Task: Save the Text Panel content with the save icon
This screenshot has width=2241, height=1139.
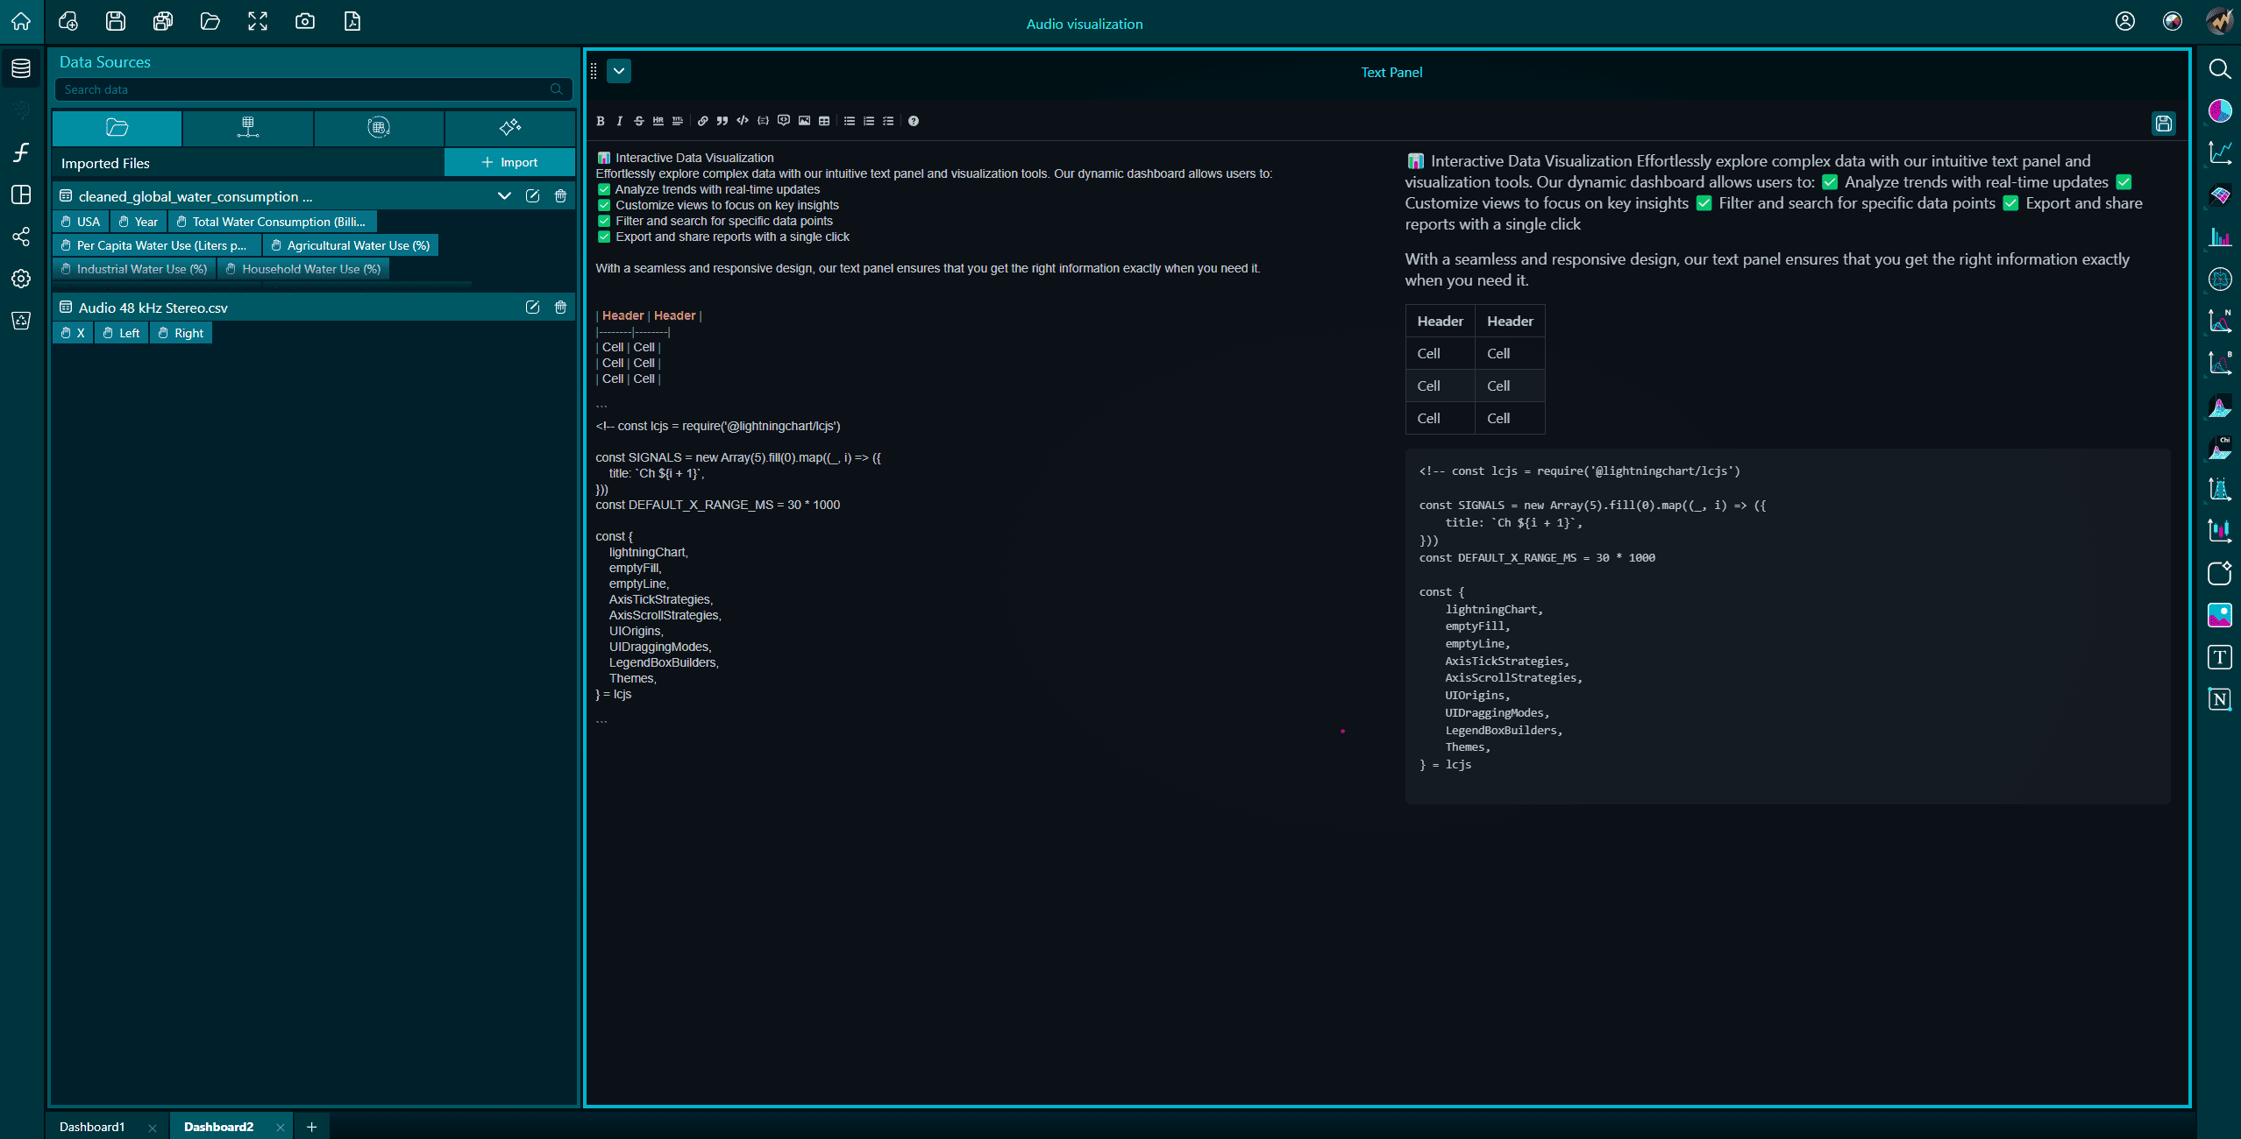Action: [x=2165, y=124]
